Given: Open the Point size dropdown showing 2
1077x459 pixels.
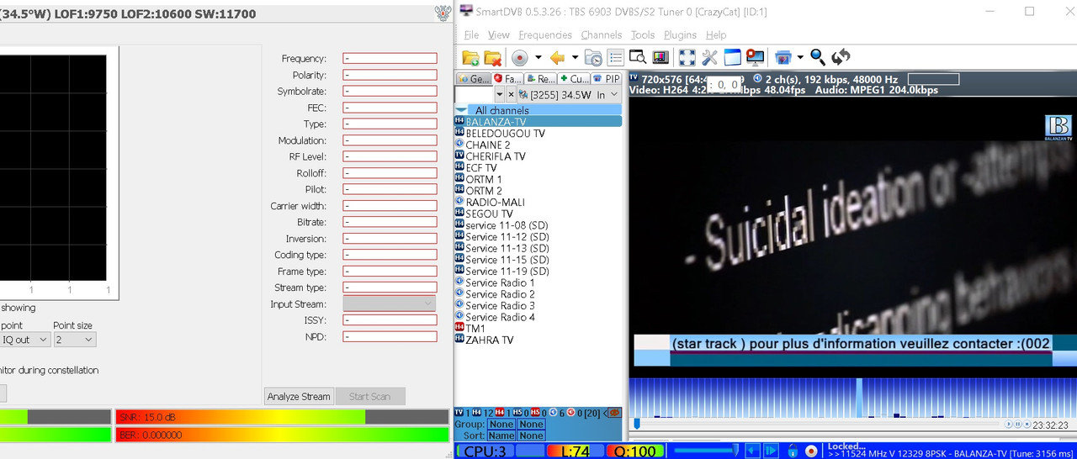Looking at the screenshot, I should click(x=75, y=340).
